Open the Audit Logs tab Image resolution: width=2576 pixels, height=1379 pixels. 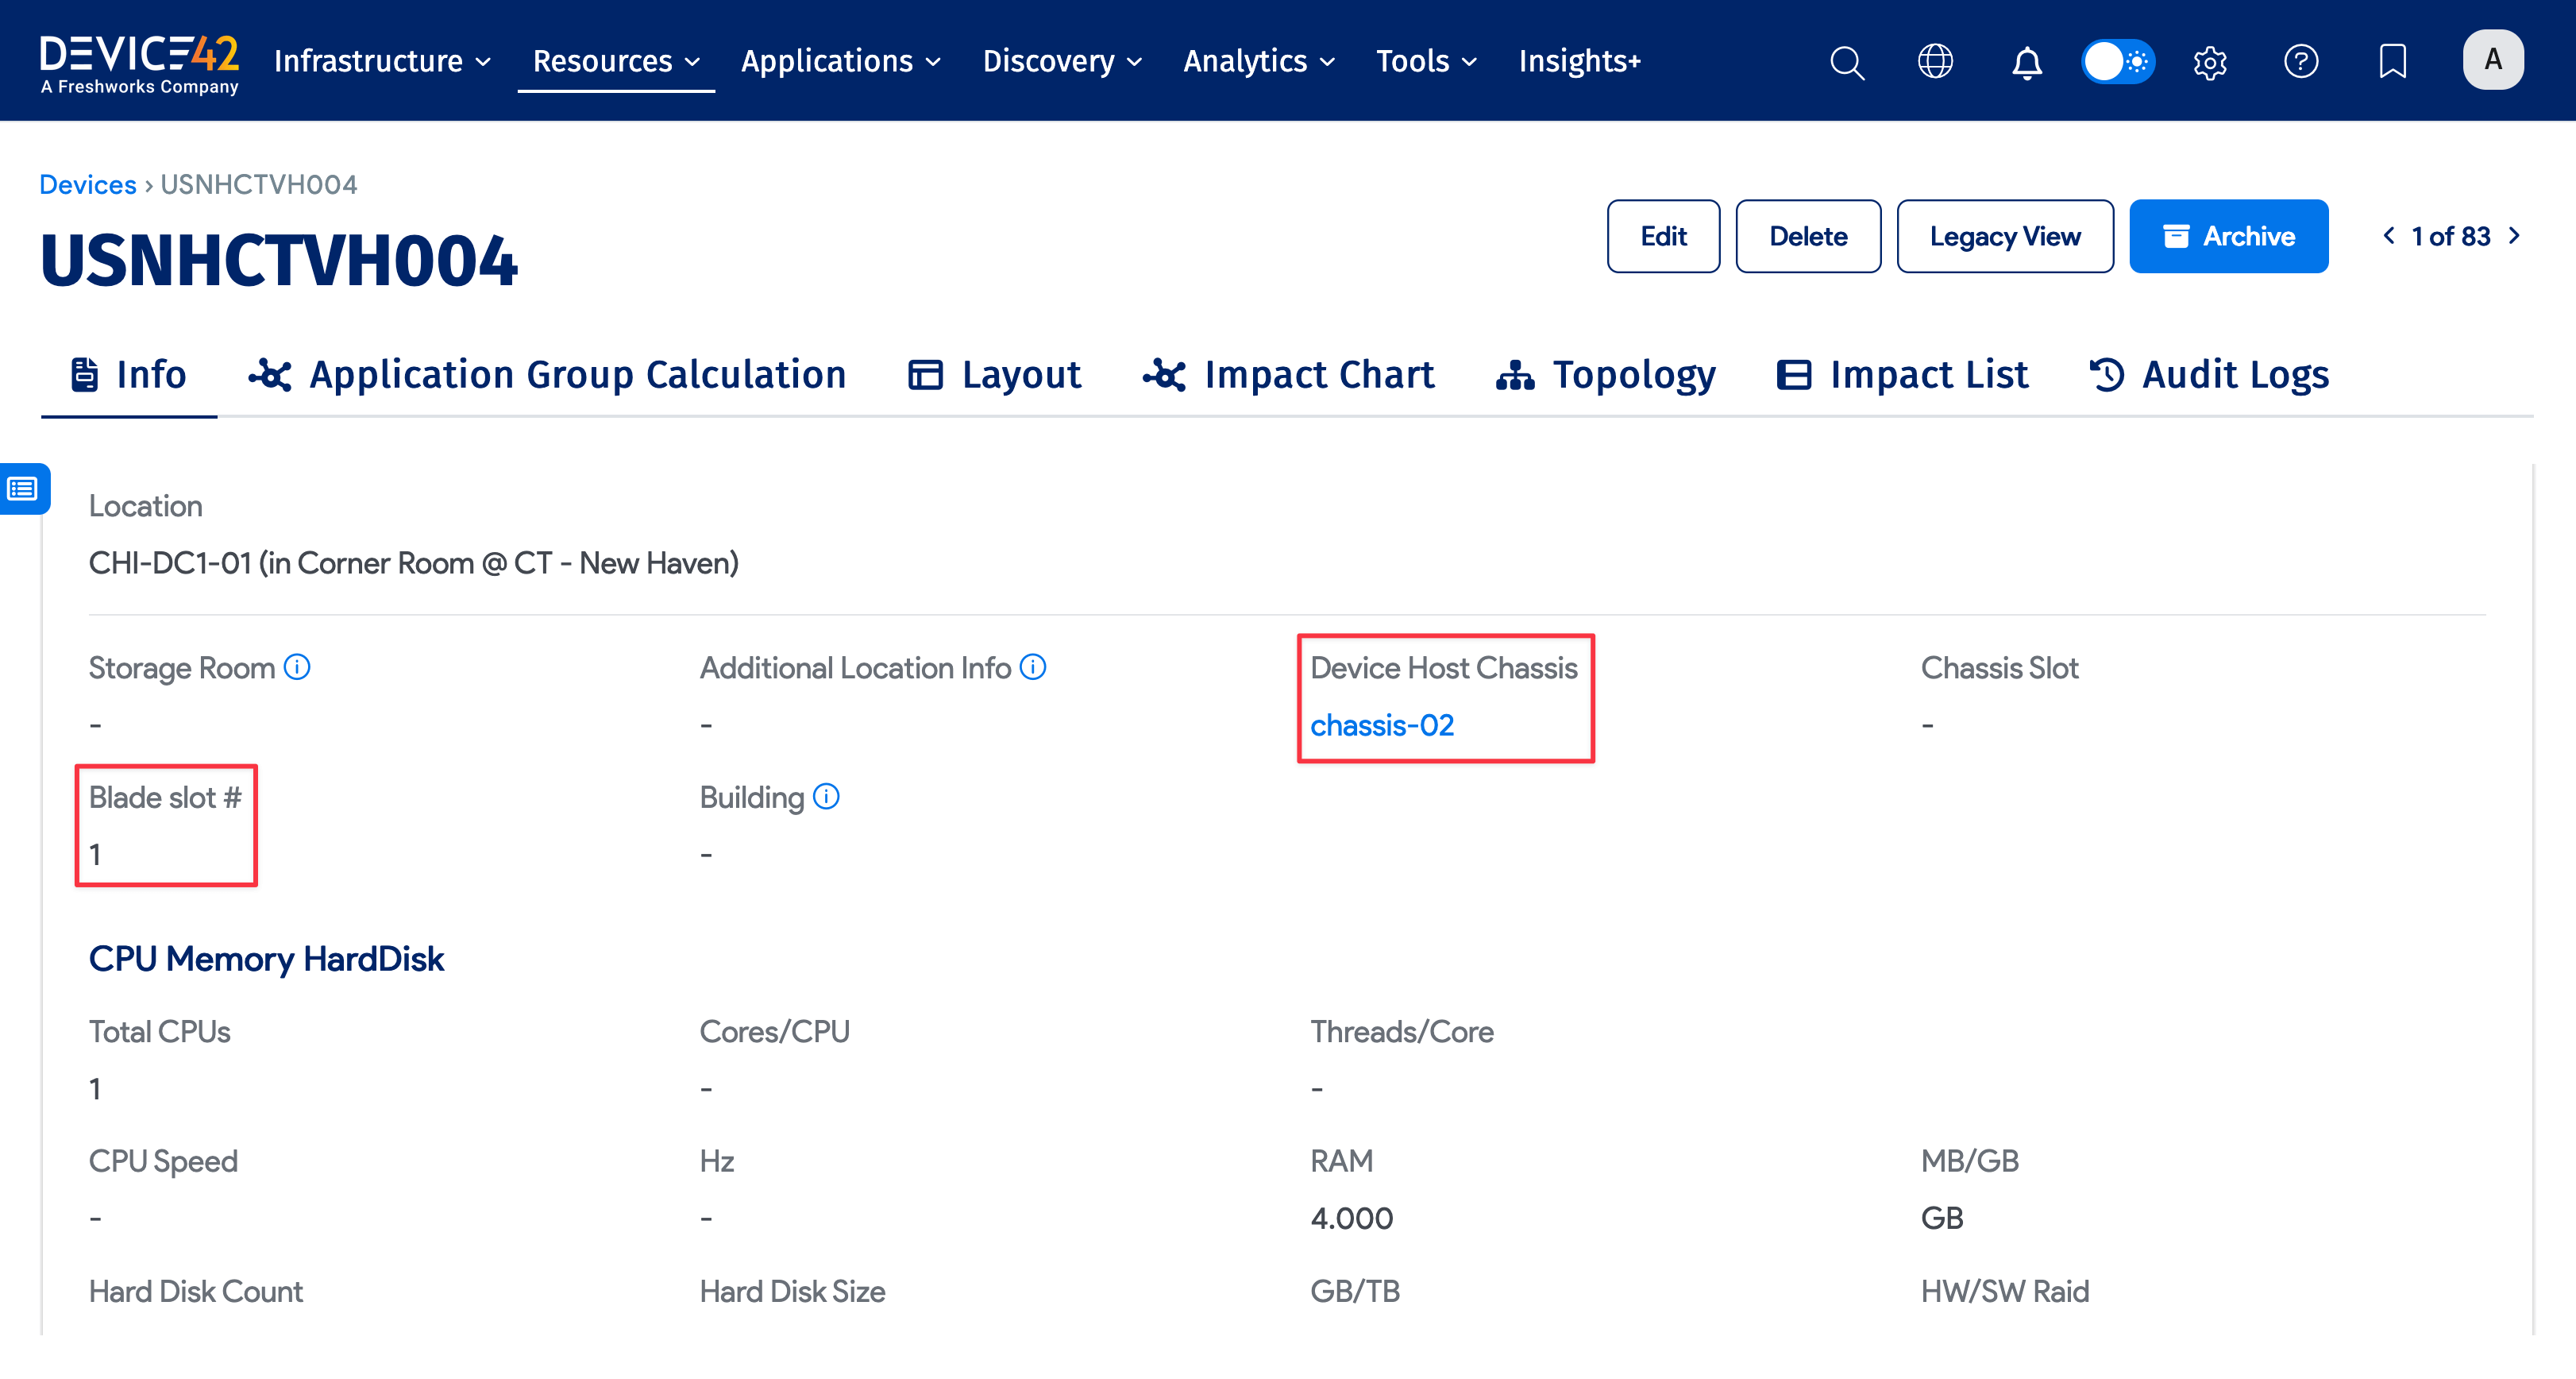(x=2209, y=375)
